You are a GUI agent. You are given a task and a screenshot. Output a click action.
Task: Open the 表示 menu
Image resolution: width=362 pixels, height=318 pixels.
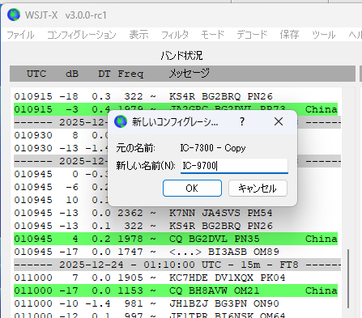click(x=138, y=35)
